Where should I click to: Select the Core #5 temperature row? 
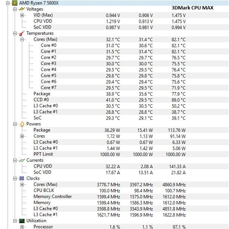[x=135, y=76]
